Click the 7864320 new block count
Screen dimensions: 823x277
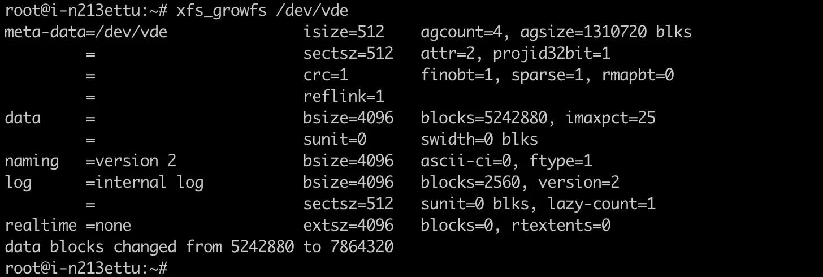357,247
